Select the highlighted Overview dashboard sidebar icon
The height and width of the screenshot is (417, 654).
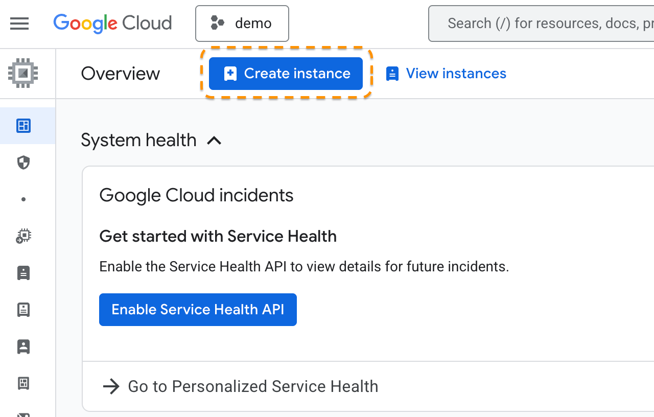click(24, 126)
